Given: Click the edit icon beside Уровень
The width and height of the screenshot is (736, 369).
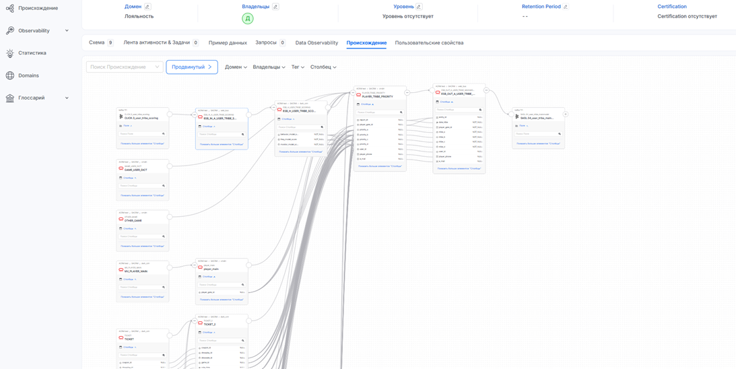Looking at the screenshot, I should (x=419, y=7).
